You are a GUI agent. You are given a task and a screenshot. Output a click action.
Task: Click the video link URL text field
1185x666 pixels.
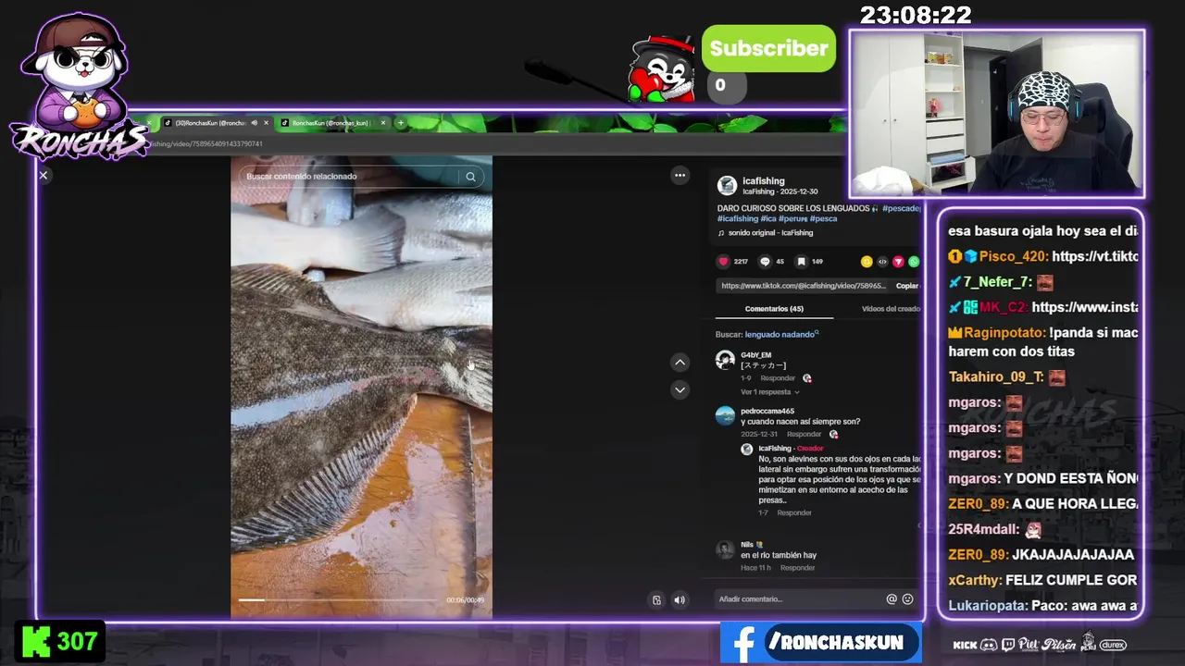point(804,286)
